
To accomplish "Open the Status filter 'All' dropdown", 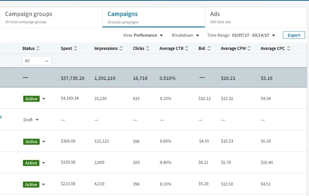I will pyautogui.click(x=37, y=61).
